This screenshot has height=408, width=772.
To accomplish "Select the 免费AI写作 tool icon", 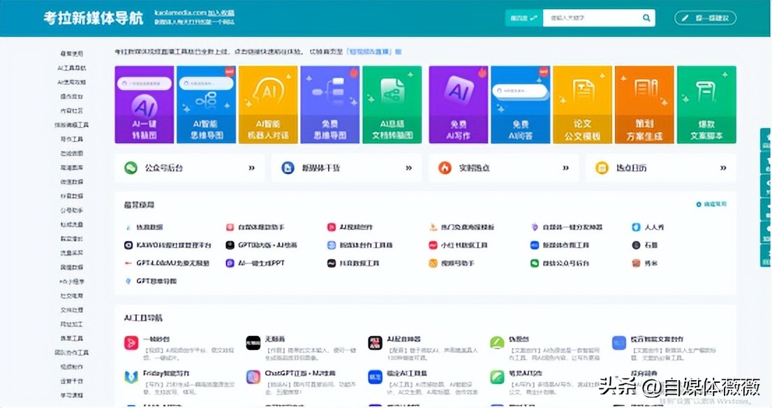I will coord(458,96).
